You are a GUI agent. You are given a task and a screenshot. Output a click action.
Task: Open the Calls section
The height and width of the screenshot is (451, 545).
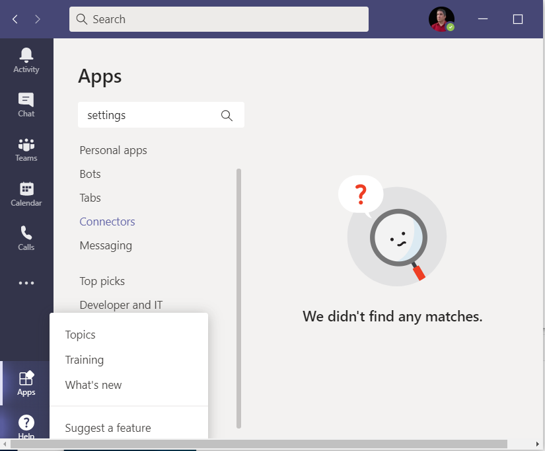pos(26,238)
